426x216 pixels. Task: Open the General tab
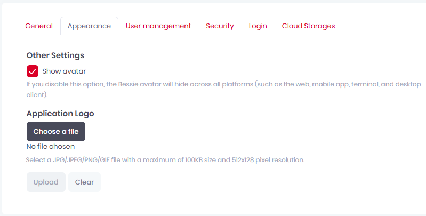(x=39, y=26)
